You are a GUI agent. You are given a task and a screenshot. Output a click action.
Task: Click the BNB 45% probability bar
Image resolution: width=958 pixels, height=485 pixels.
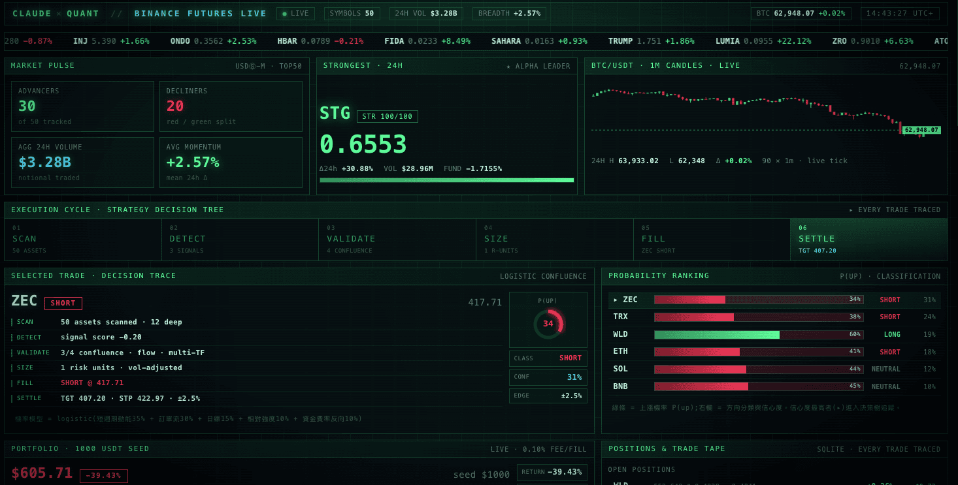[759, 386]
